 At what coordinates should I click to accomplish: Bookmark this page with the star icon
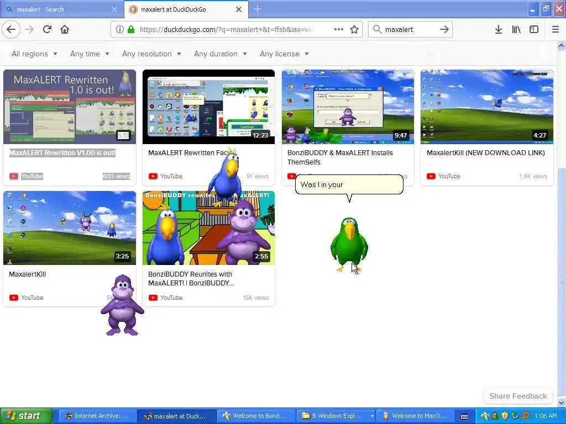click(x=354, y=30)
